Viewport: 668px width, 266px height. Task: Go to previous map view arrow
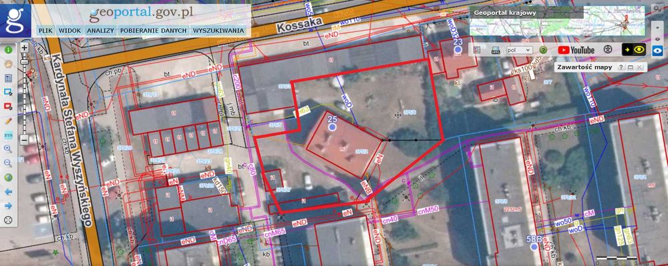click(x=8, y=191)
